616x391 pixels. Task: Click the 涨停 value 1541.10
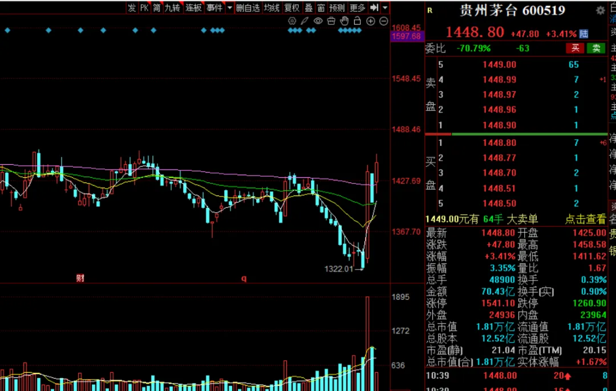point(498,303)
